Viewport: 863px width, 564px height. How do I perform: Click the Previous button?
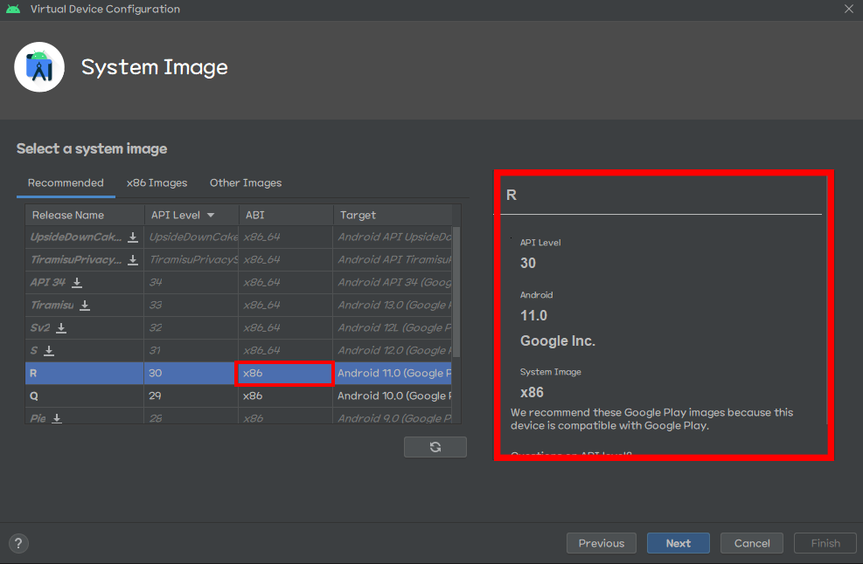601,543
